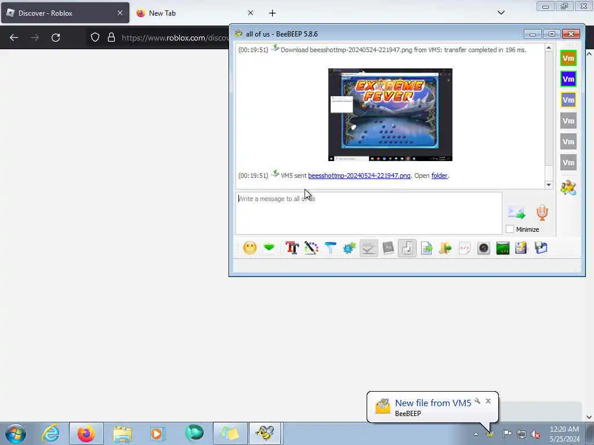This screenshot has width=594, height=445.
Task: Click the code snippet page icon
Action: coord(465,248)
